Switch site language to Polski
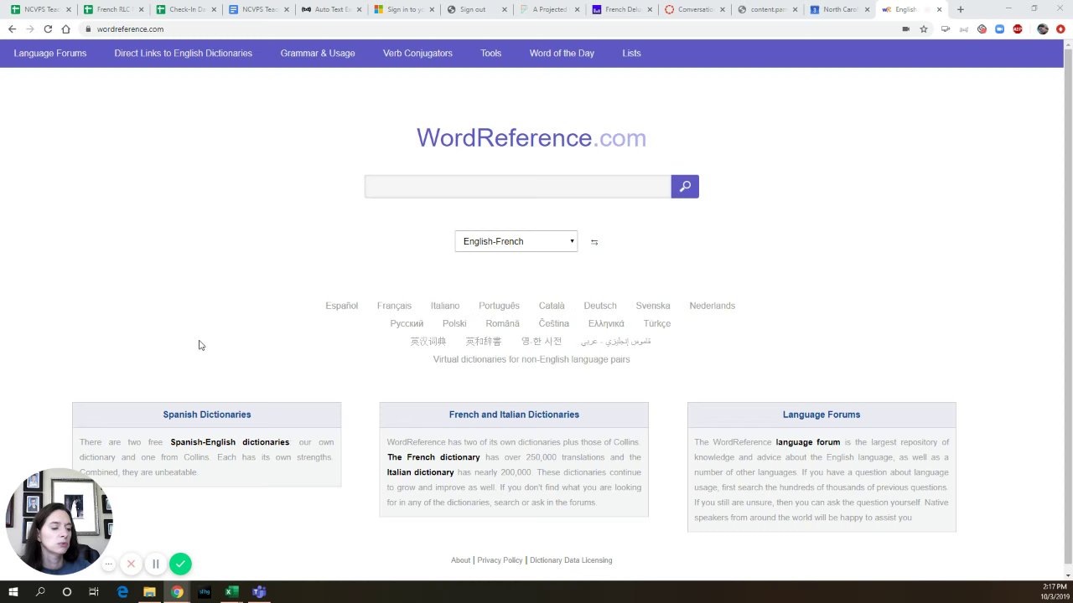 [x=454, y=323]
